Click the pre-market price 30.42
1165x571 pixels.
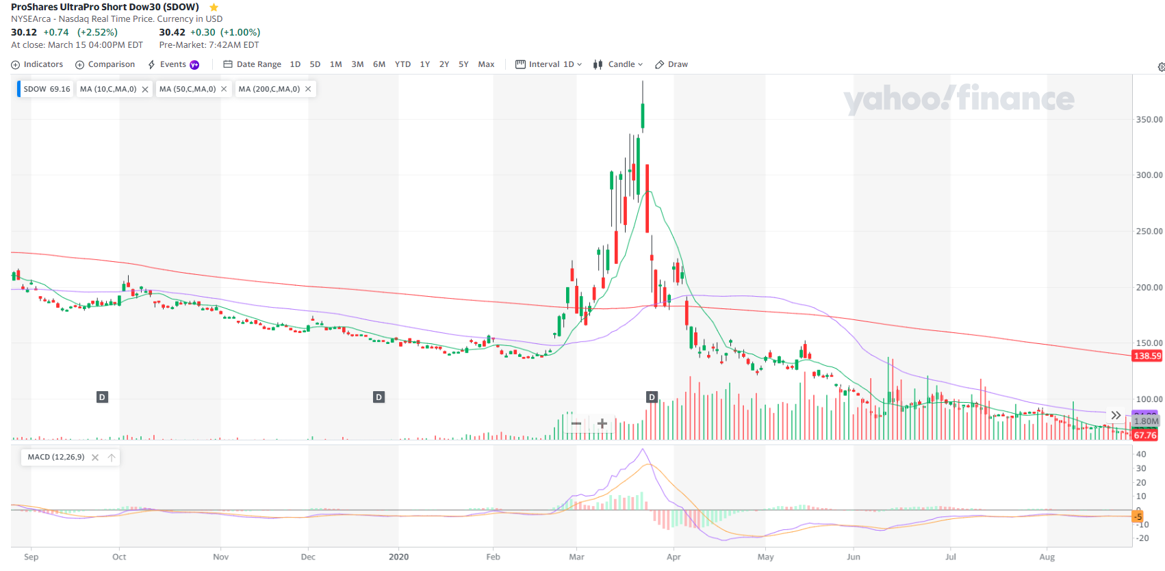tap(172, 32)
